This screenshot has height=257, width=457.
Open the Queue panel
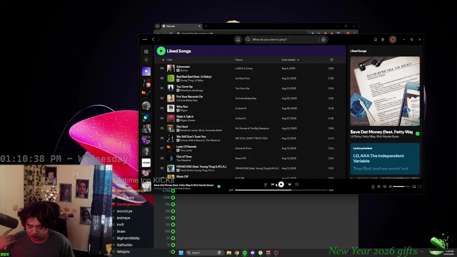[379, 187]
